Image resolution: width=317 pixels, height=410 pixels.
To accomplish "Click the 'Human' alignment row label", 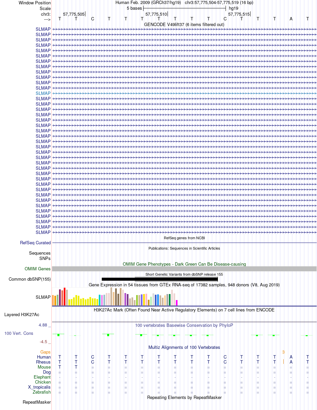I will pos(44,357).
